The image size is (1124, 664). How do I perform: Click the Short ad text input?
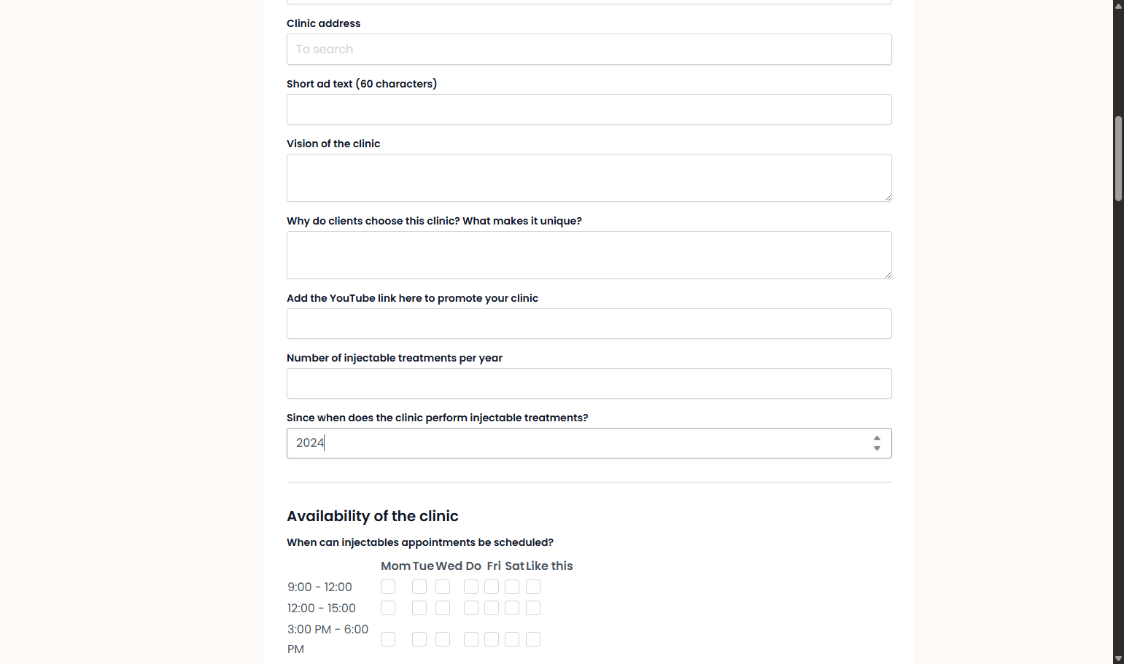pyautogui.click(x=589, y=109)
